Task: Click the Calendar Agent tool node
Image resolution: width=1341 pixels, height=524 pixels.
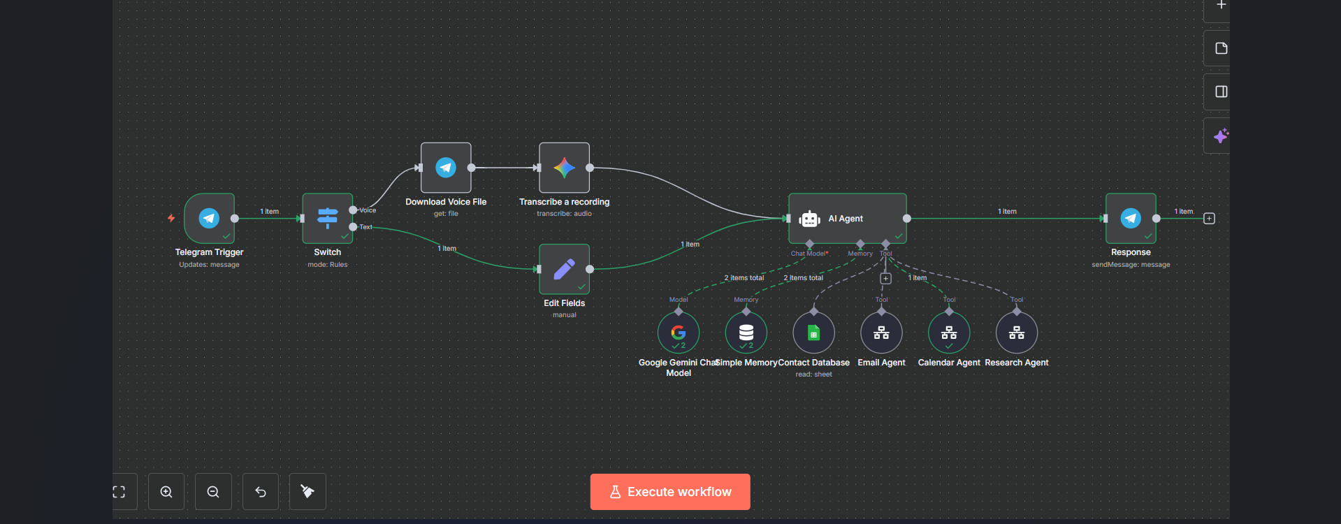Action: [949, 333]
